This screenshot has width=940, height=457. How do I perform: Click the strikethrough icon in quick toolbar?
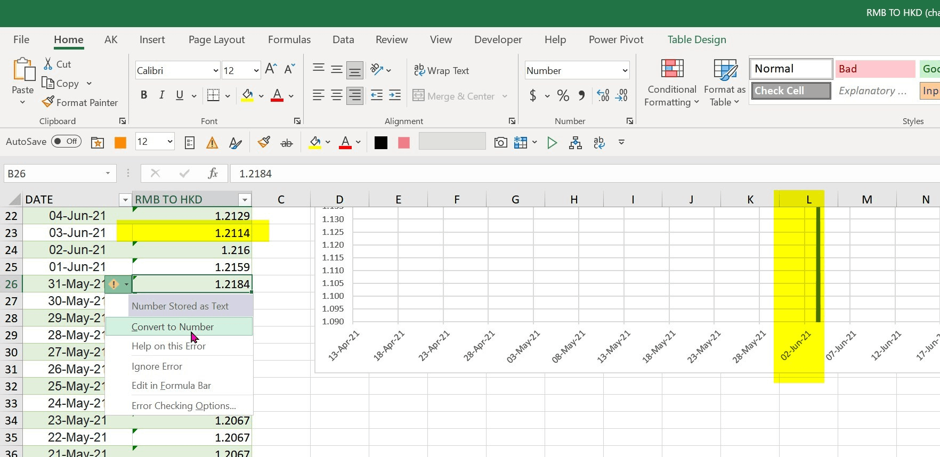[287, 143]
